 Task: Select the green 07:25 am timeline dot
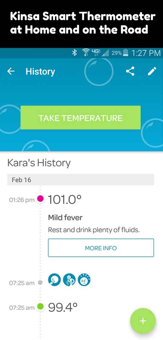(40, 307)
